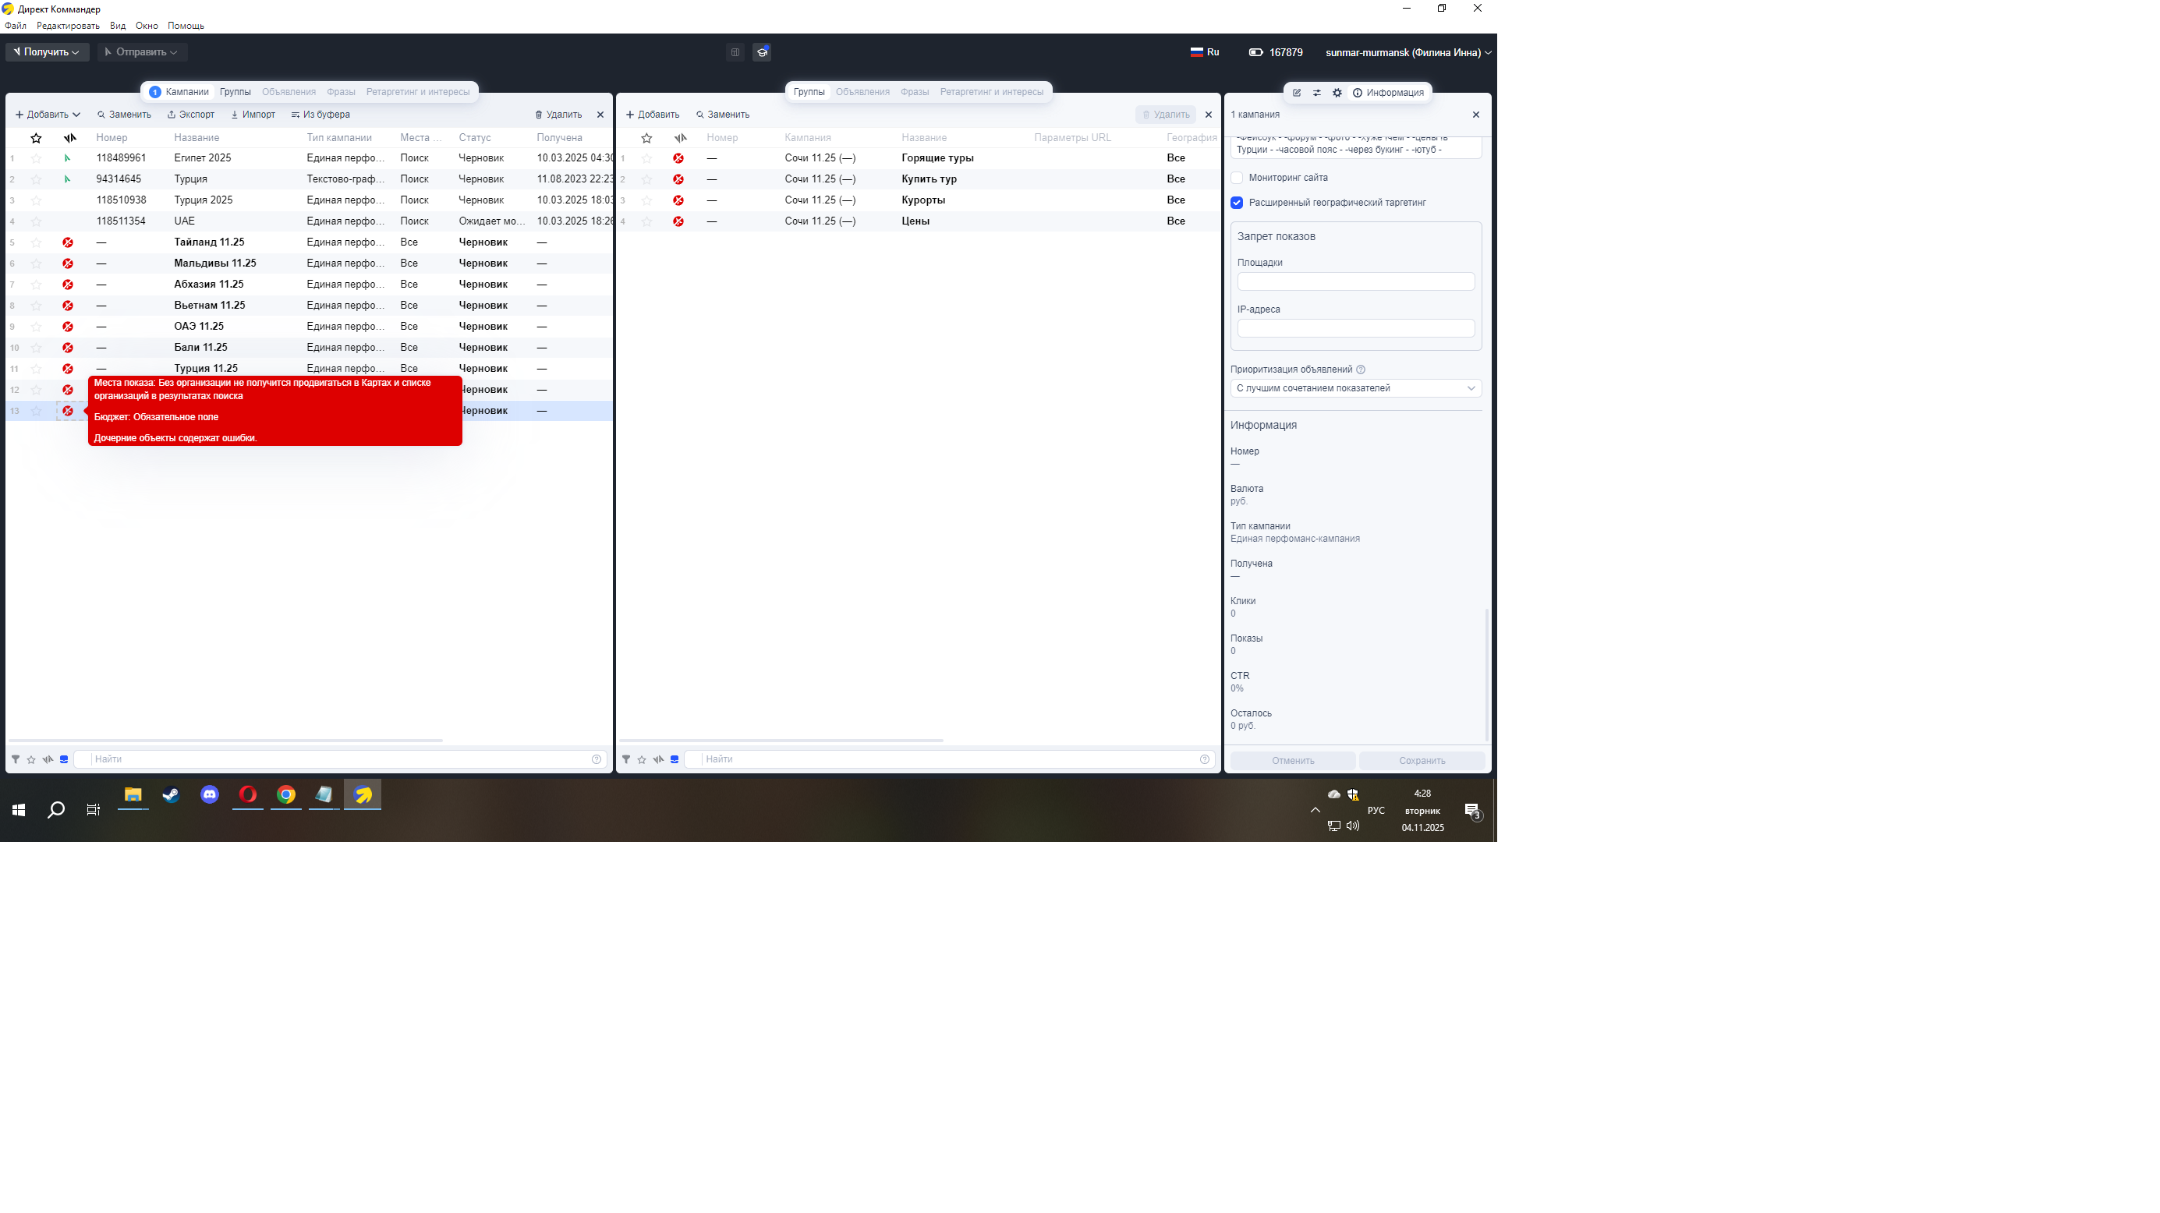The width and height of the screenshot is (2160, 1213).
Task: Click the pencil edit icon in info panel
Action: [1296, 93]
